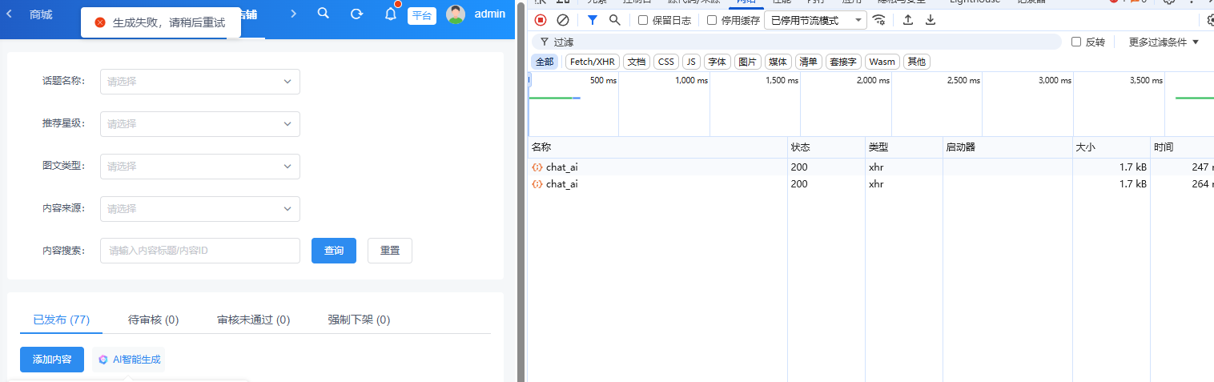Click the blue 查询 button
Screen dimensions: 1214x382
[334, 251]
